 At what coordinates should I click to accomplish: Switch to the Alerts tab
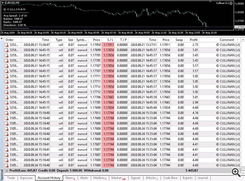coord(84,178)
